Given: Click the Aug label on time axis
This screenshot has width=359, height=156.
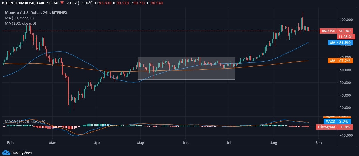Looking at the screenshot, I should coord(274,143).
